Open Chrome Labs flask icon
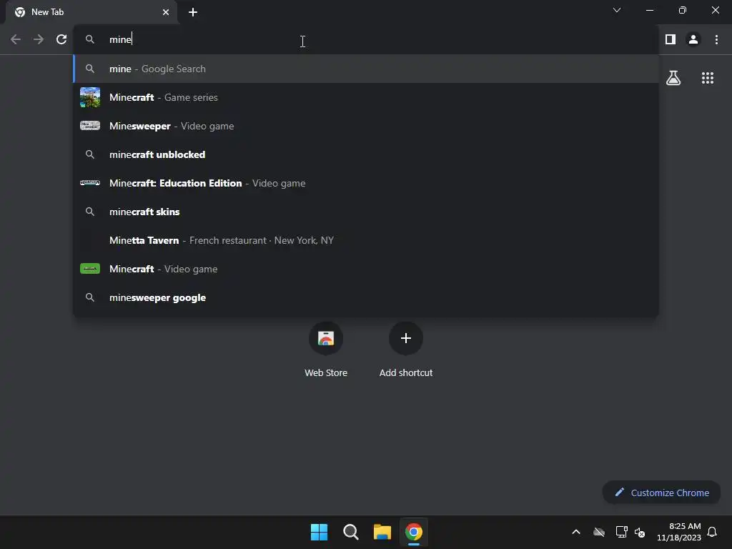Screen dimensions: 732x549 [673, 78]
